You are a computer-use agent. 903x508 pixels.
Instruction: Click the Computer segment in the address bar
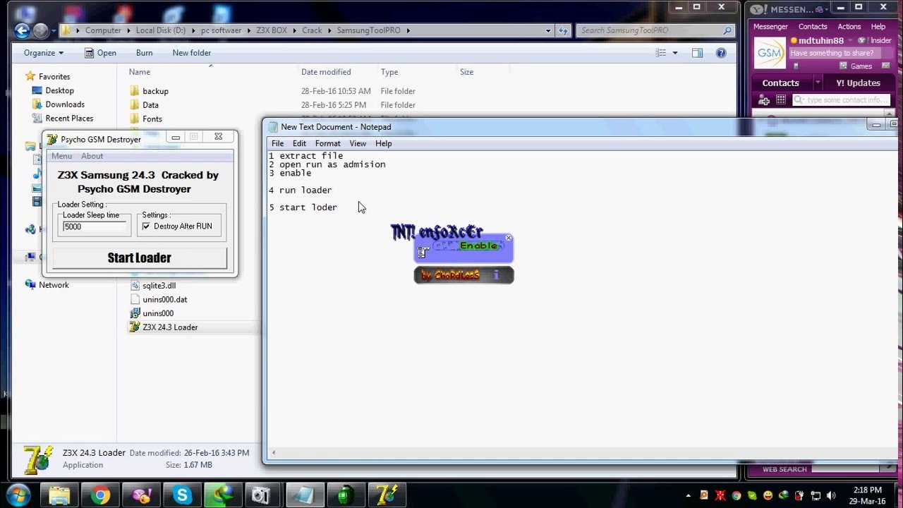(x=103, y=30)
